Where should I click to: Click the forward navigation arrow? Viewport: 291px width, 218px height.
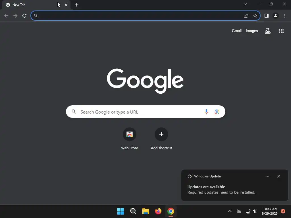point(15,16)
